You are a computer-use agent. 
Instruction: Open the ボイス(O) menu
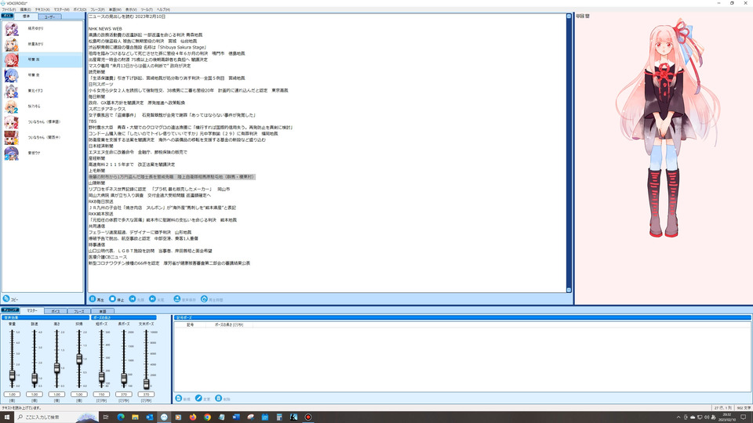[x=80, y=9]
